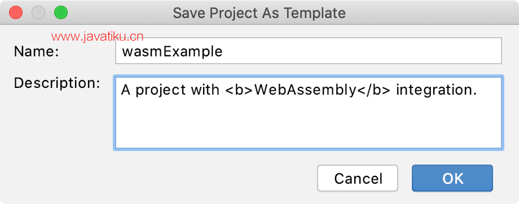
Task: Click the Save Project As Template title
Action: 259,13
